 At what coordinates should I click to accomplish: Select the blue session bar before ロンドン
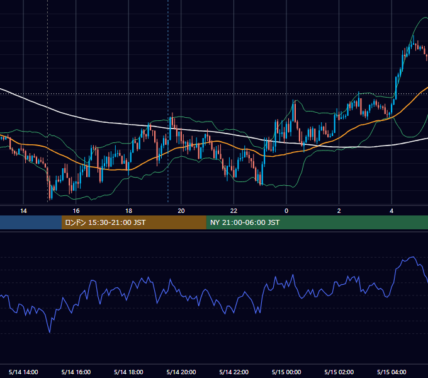pyautogui.click(x=31, y=222)
